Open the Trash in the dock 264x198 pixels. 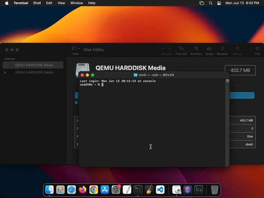coord(214,189)
